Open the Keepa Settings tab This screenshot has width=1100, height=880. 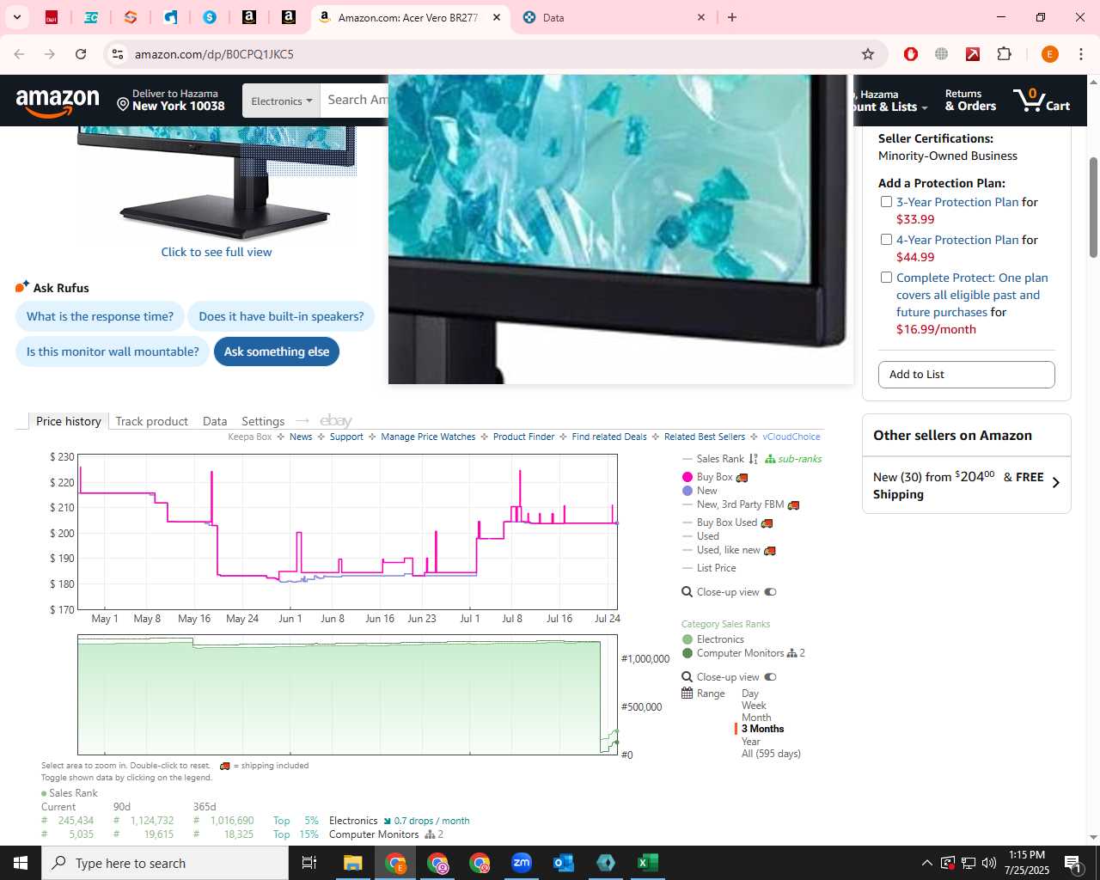pyautogui.click(x=263, y=421)
